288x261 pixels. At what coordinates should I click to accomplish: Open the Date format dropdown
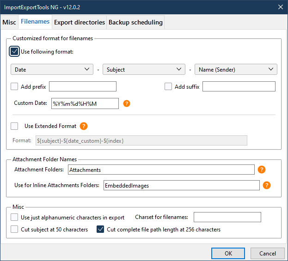52,69
